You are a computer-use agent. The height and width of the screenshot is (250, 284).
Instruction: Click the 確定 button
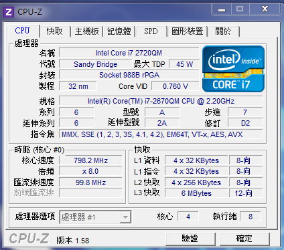(244, 239)
